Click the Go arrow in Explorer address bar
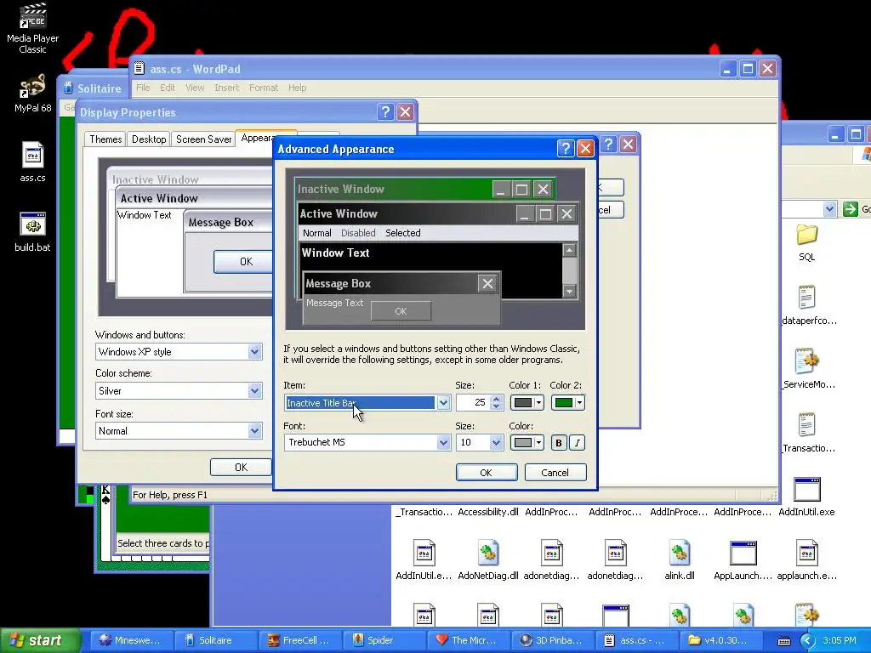The width and height of the screenshot is (871, 653). (850, 209)
